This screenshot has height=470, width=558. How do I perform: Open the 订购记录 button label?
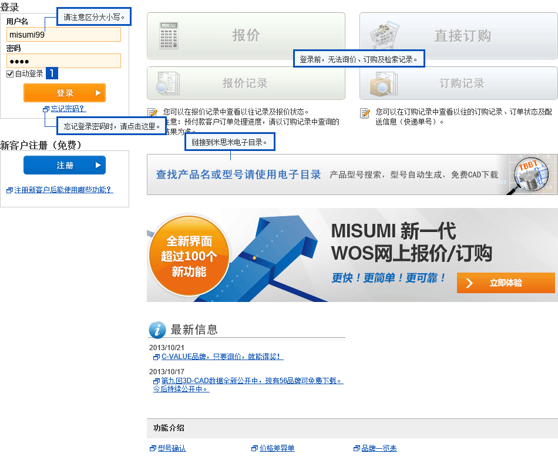coord(462,83)
